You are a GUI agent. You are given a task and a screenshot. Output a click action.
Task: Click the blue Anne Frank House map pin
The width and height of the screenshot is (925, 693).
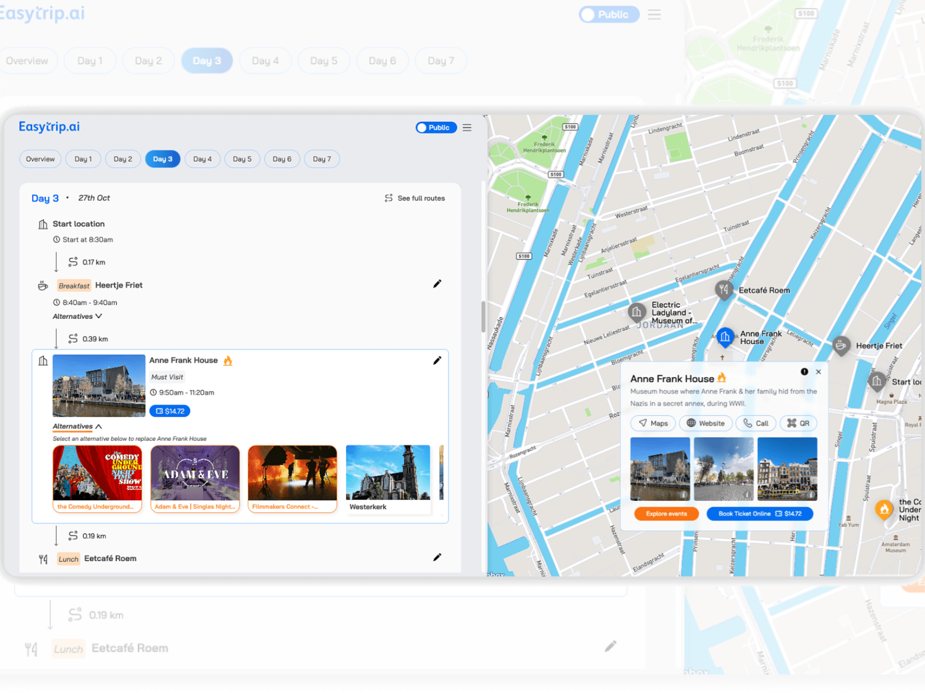tap(725, 337)
